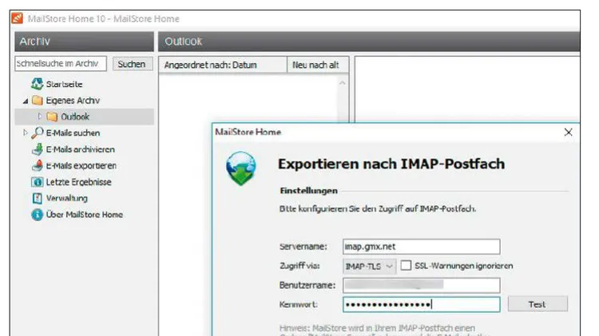This screenshot has height=336, width=599.
Task: Click the Test button
Action: click(x=538, y=304)
